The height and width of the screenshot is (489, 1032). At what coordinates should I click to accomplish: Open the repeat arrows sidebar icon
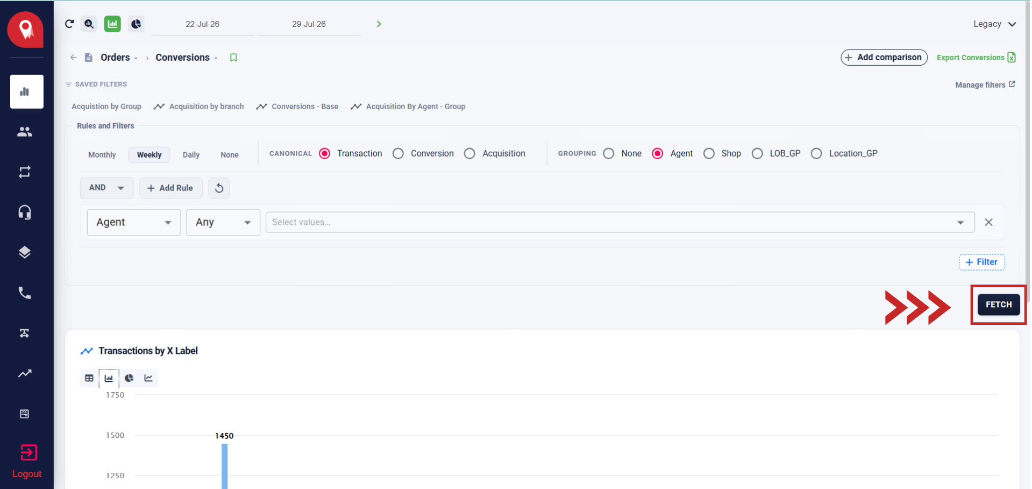pyautogui.click(x=25, y=172)
